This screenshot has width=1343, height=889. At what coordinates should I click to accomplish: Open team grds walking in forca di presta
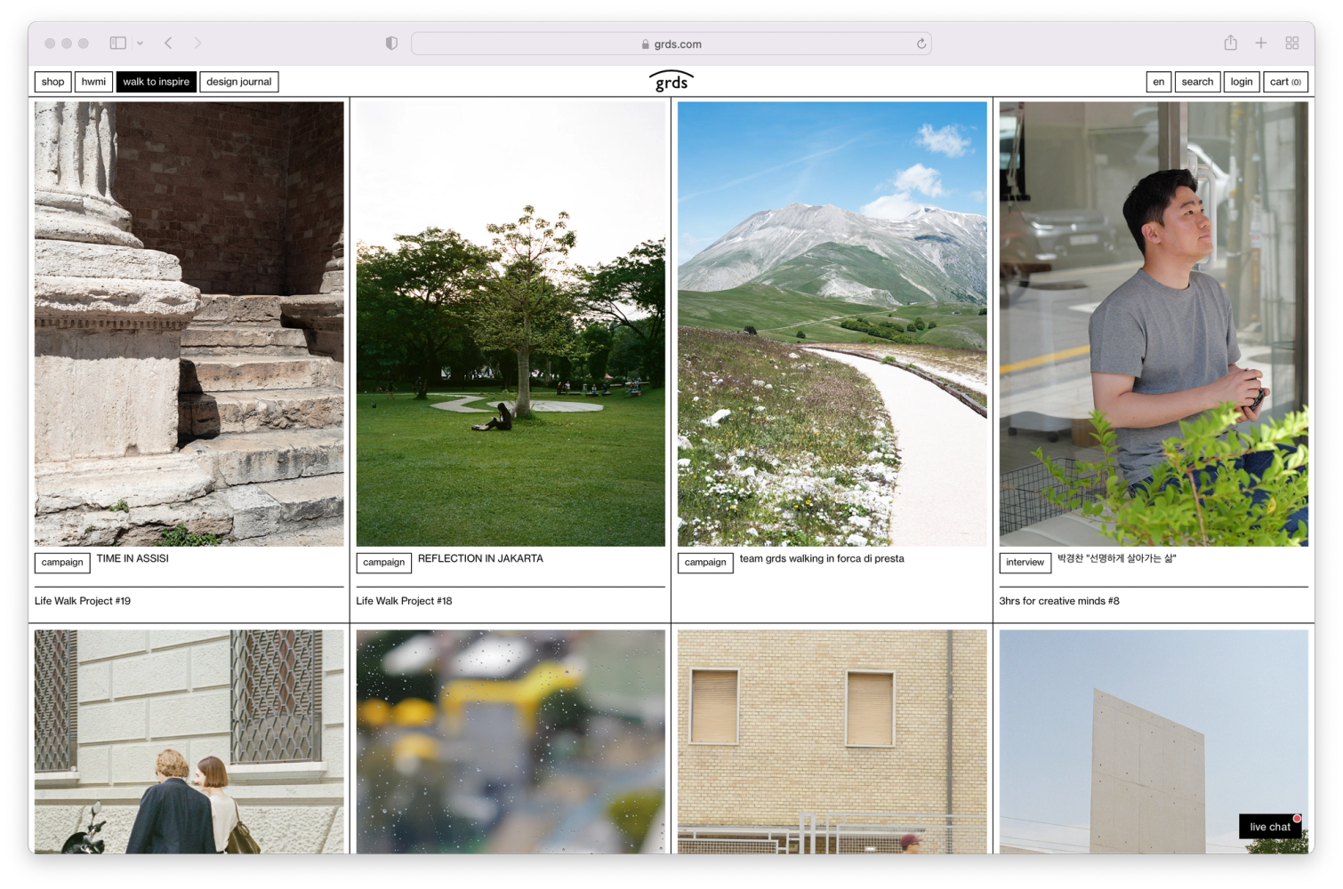coord(822,558)
